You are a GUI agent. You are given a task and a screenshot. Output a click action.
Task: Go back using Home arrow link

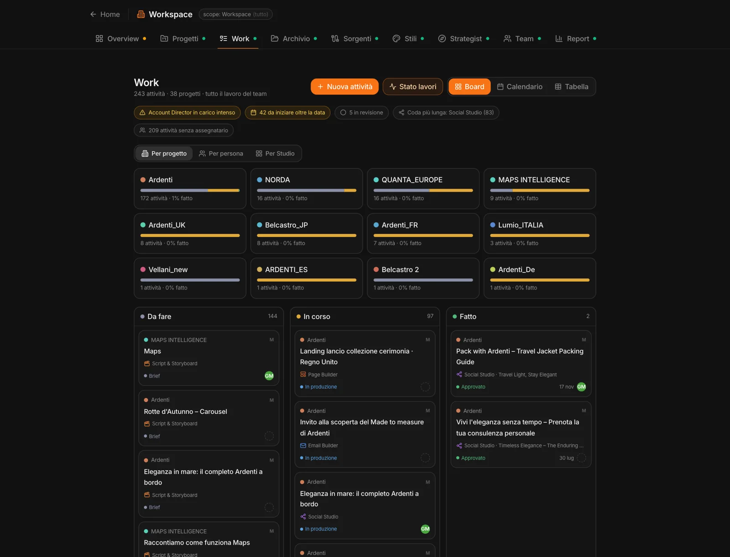click(x=105, y=14)
